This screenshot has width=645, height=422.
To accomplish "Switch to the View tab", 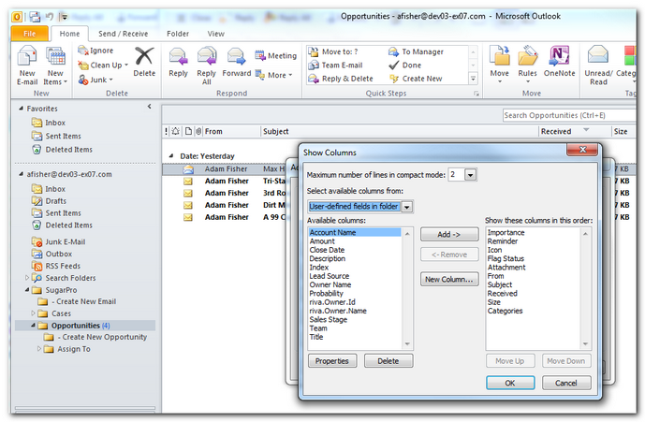I will tap(216, 34).
